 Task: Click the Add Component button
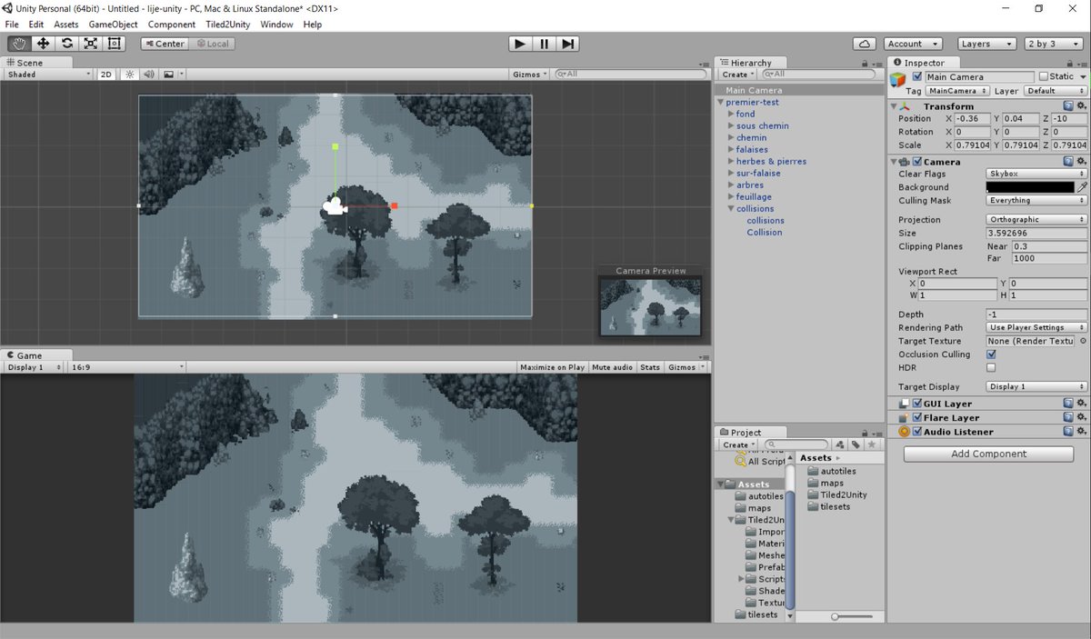(x=987, y=454)
